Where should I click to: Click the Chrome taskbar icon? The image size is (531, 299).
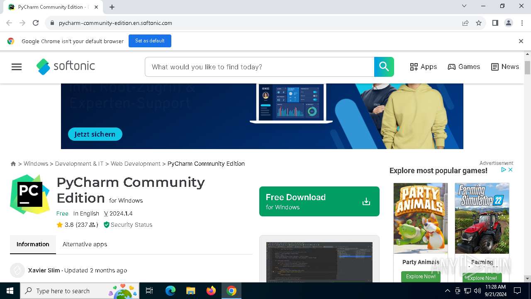coord(231,291)
